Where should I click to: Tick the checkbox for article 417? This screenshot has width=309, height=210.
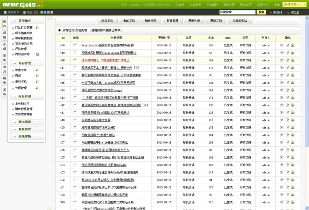[x=75, y=68]
